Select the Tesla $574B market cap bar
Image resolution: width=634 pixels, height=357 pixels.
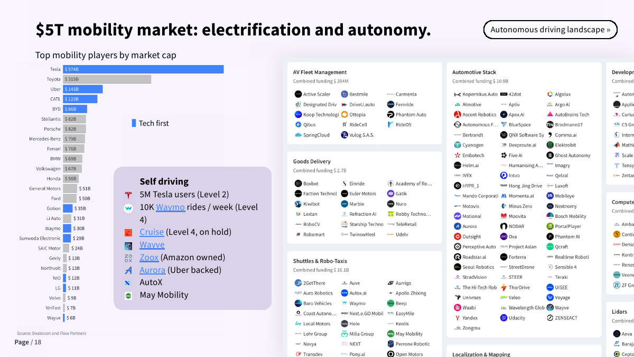pyautogui.click(x=143, y=69)
